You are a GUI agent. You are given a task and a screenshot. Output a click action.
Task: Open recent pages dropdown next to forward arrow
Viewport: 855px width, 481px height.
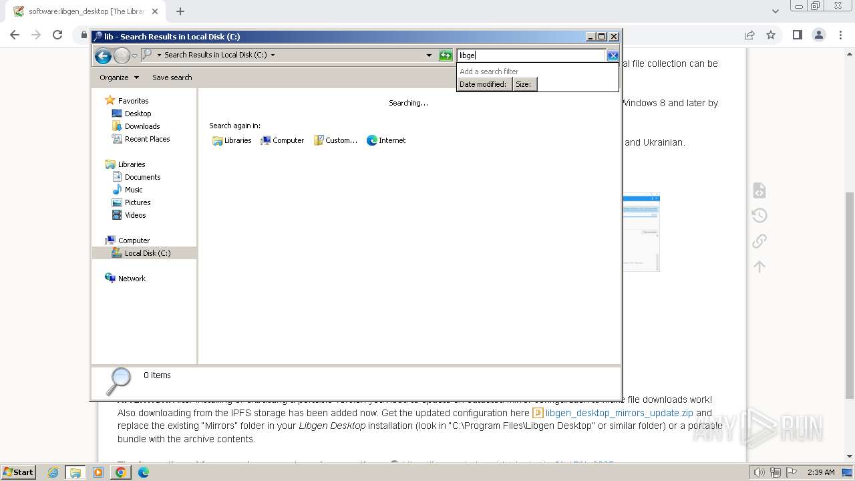pos(134,55)
